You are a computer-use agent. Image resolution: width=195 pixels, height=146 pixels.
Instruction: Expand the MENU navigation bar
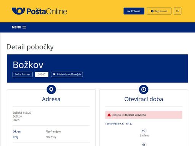pyautogui.click(x=19, y=27)
